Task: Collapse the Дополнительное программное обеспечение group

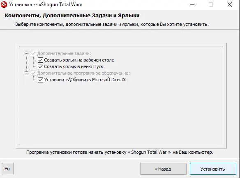Action: click(27, 73)
